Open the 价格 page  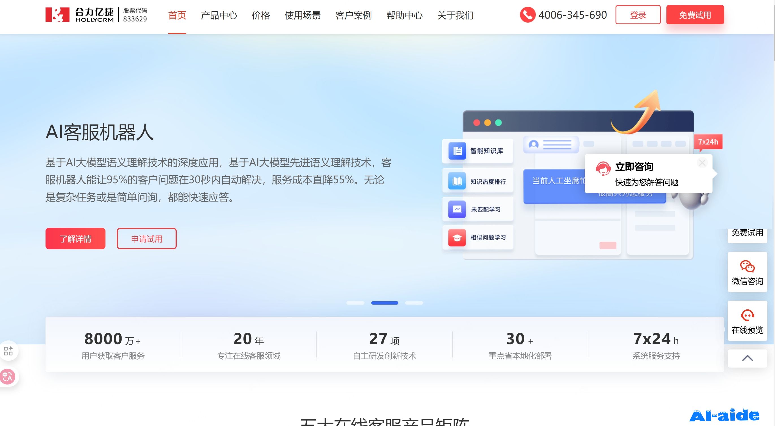pyautogui.click(x=261, y=15)
